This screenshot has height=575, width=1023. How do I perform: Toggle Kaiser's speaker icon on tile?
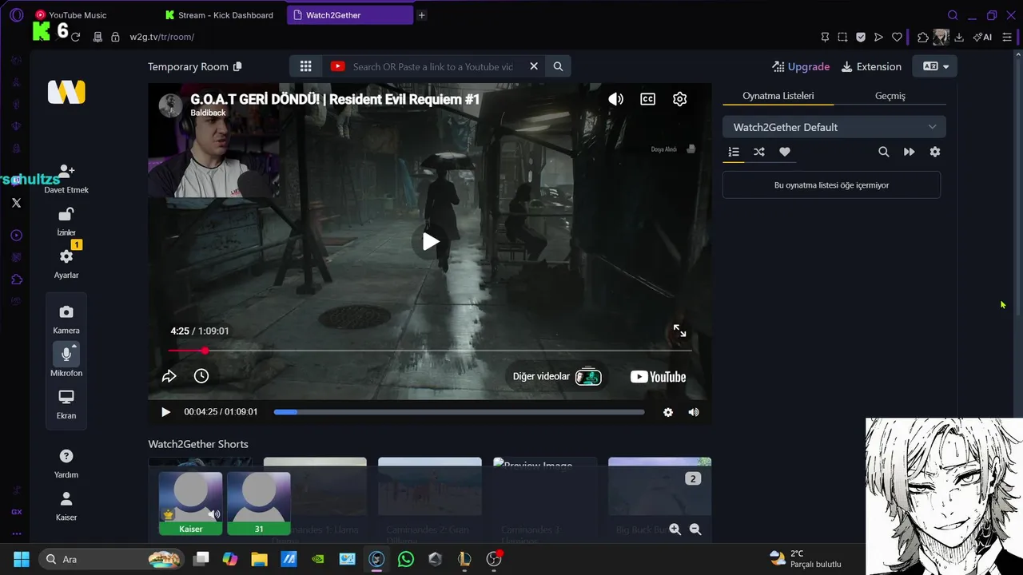click(213, 514)
